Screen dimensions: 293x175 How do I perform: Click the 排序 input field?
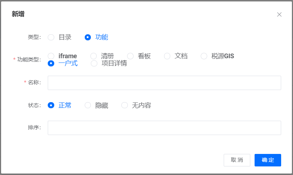pyautogui.click(x=164, y=128)
